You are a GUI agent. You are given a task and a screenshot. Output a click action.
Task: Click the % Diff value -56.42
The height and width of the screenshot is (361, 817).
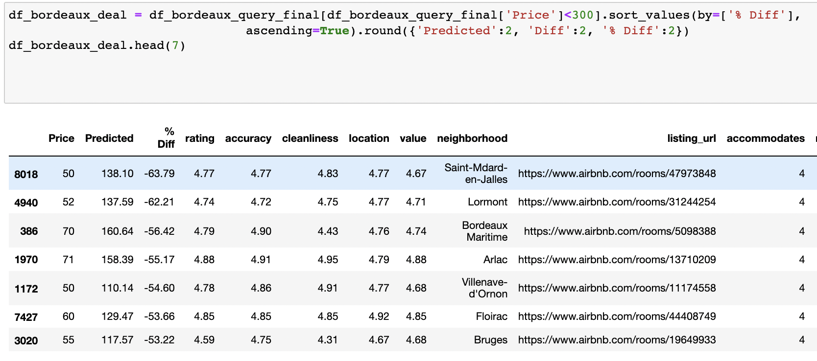click(x=159, y=231)
